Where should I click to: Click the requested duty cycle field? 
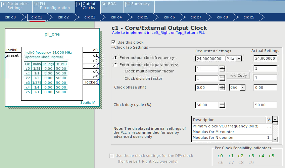tap(207, 105)
